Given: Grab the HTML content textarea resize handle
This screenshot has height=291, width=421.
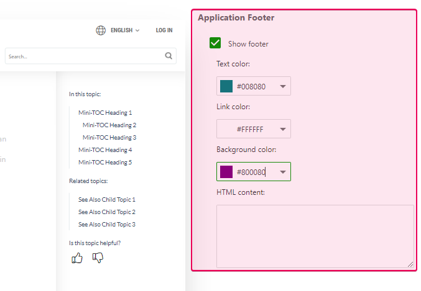Looking at the screenshot, I should click(410, 264).
